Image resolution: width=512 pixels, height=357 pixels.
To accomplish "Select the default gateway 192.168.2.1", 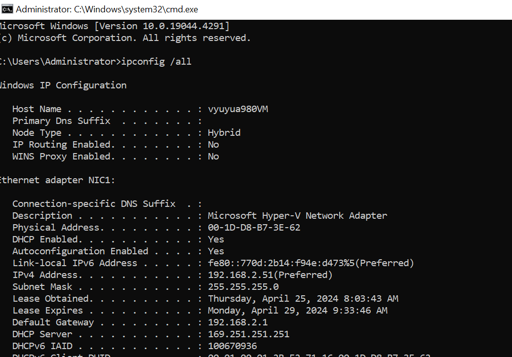I will click(x=237, y=322).
